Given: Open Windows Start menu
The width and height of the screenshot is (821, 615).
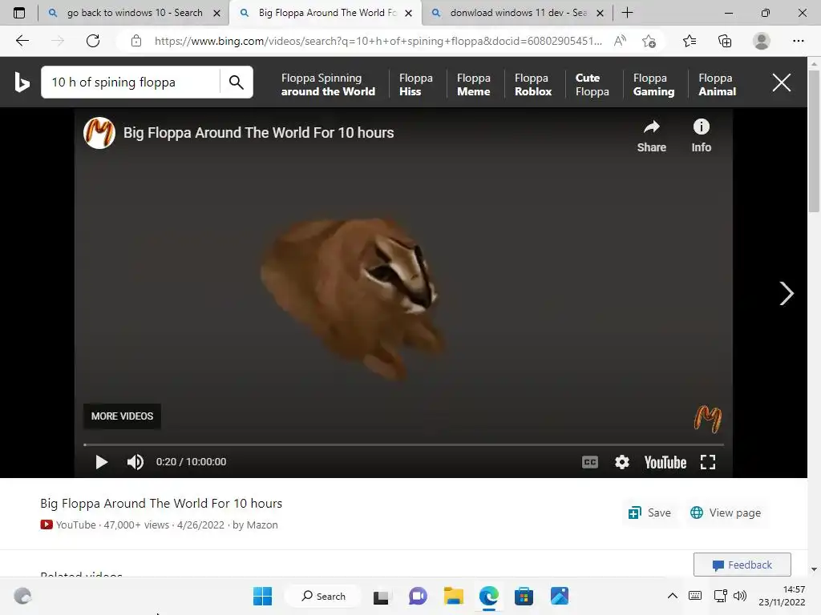Looking at the screenshot, I should pyautogui.click(x=262, y=596).
